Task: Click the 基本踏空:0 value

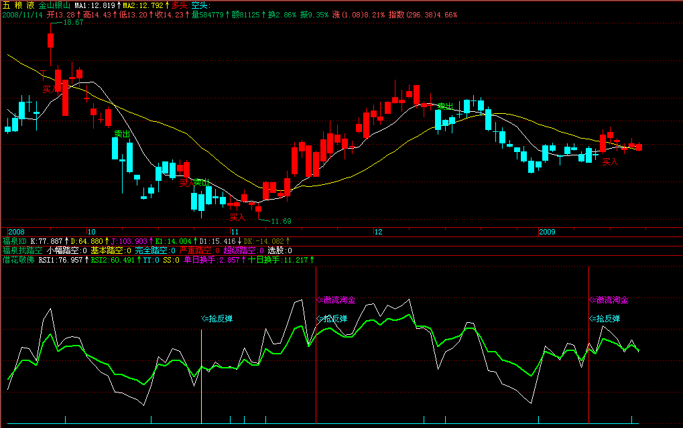Action: 111,251
